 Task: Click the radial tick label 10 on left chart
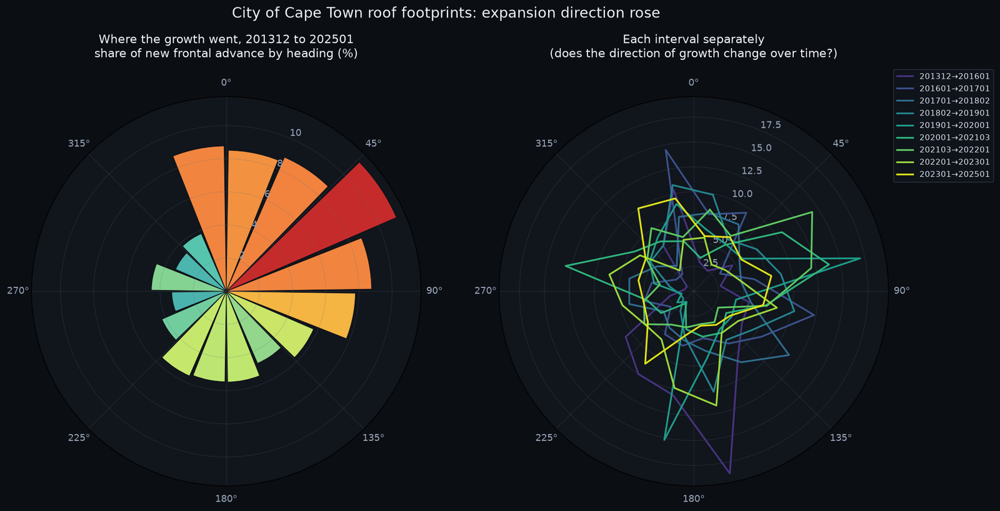point(296,132)
